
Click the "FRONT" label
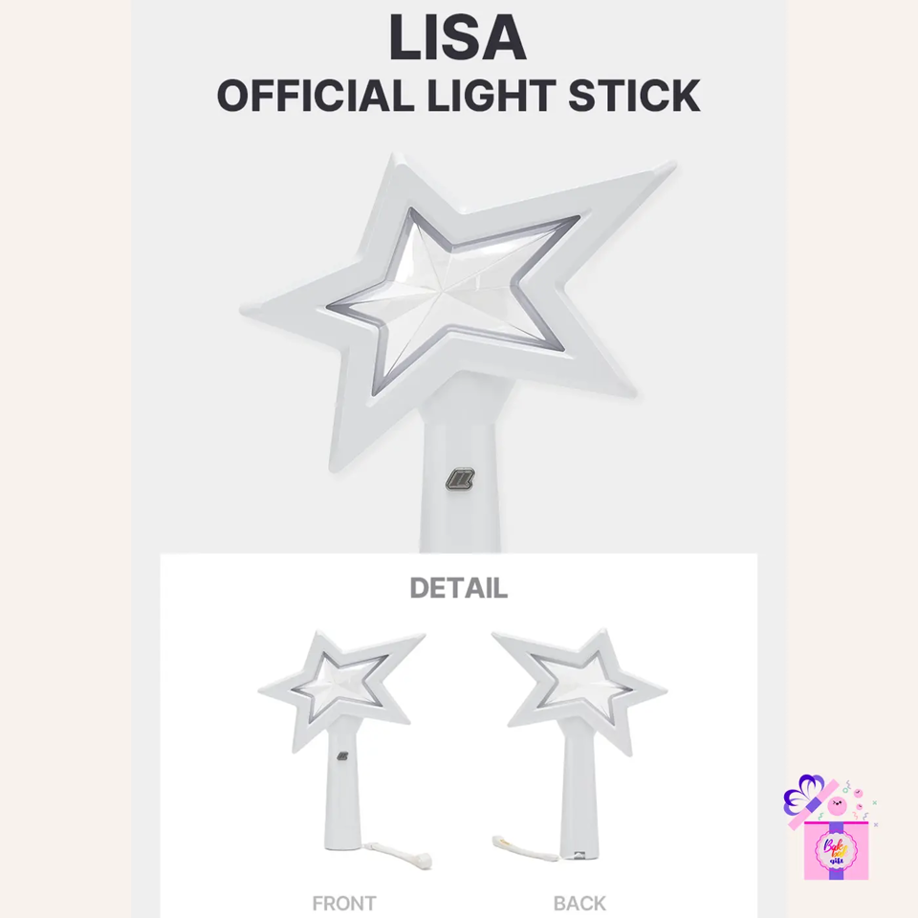tap(344, 903)
